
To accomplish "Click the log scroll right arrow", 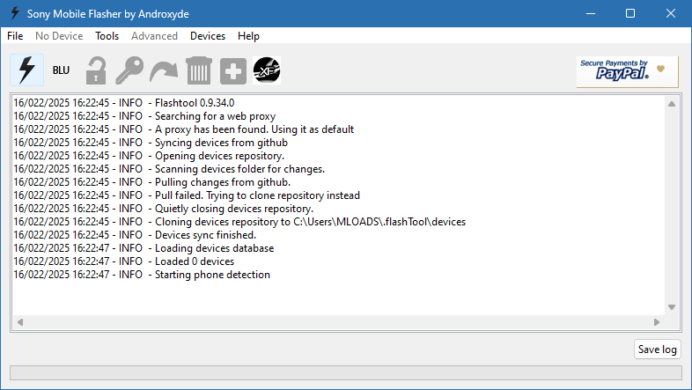I will click(657, 322).
